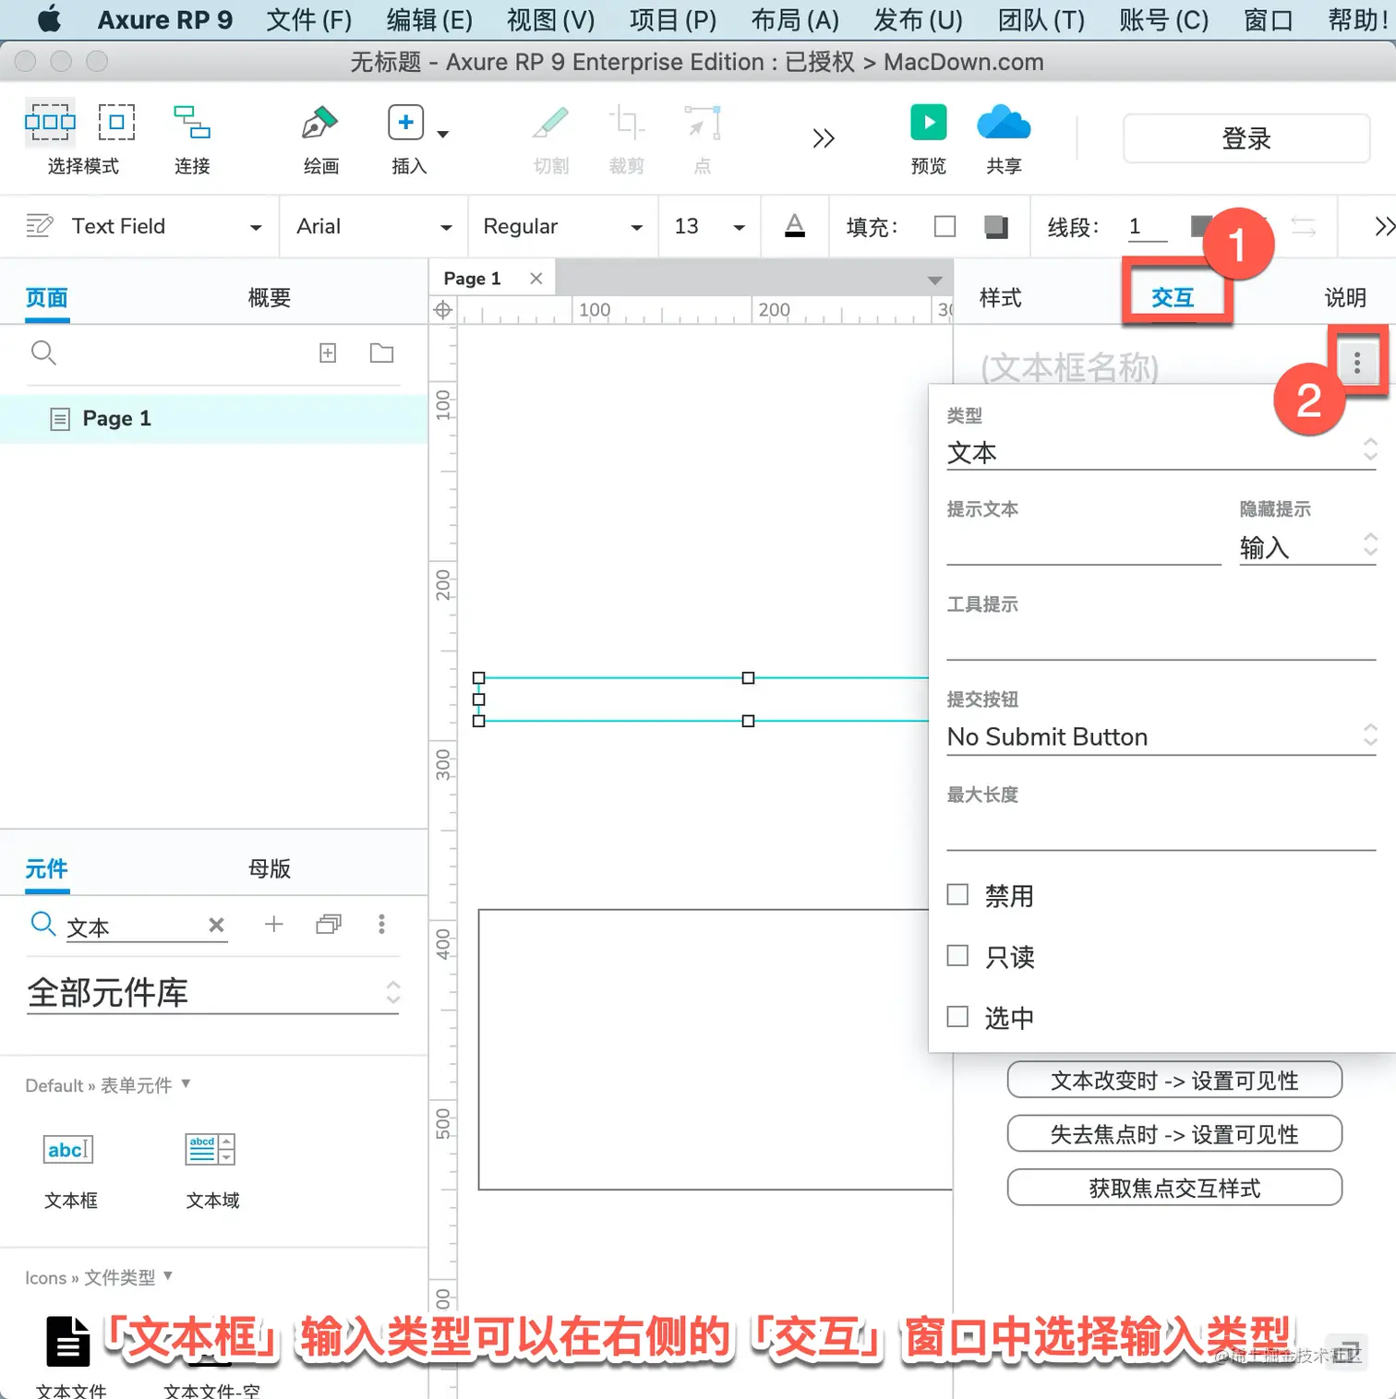This screenshot has height=1399, width=1396.
Task: Click the line width value field
Action: (x=1147, y=227)
